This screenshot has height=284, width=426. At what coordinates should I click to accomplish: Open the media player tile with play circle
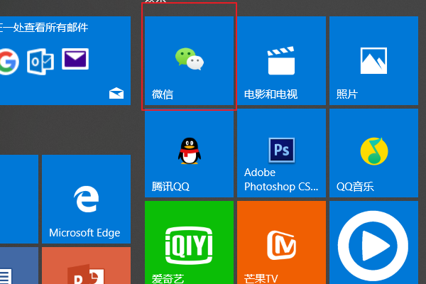373,242
